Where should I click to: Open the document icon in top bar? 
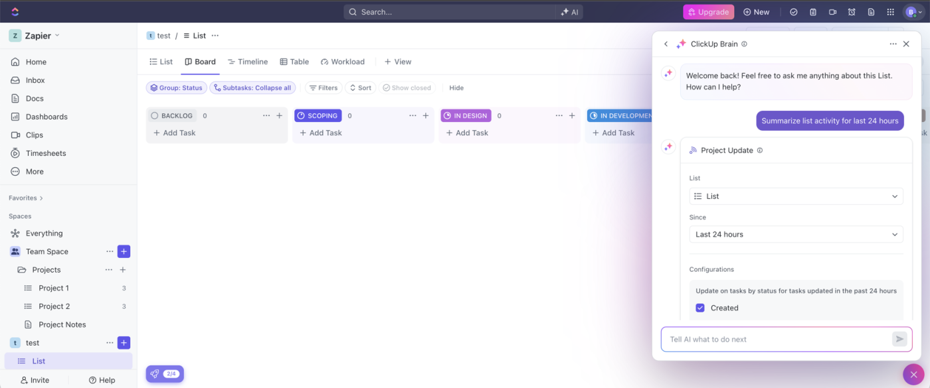tap(871, 12)
